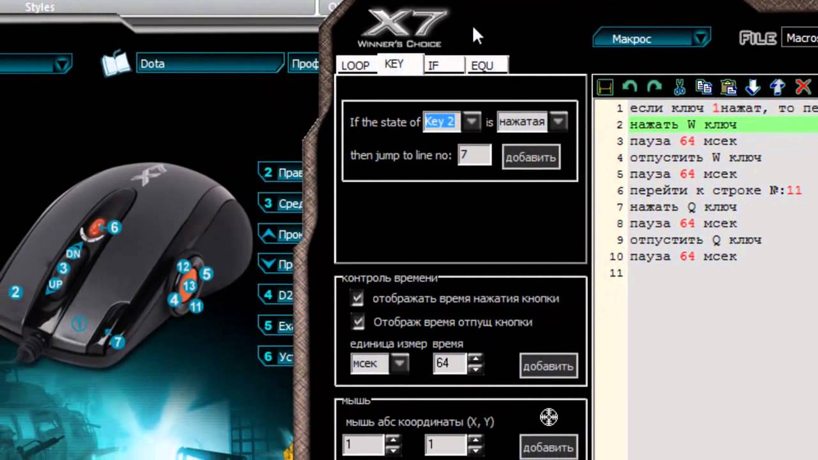The image size is (818, 460).
Task: Click the save macro icon in the editor toolbar
Action: [605, 87]
